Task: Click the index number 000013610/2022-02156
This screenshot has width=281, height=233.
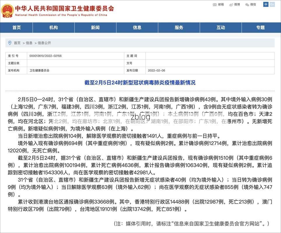Action: (45, 56)
